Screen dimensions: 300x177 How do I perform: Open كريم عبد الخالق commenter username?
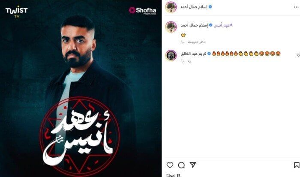193,54
